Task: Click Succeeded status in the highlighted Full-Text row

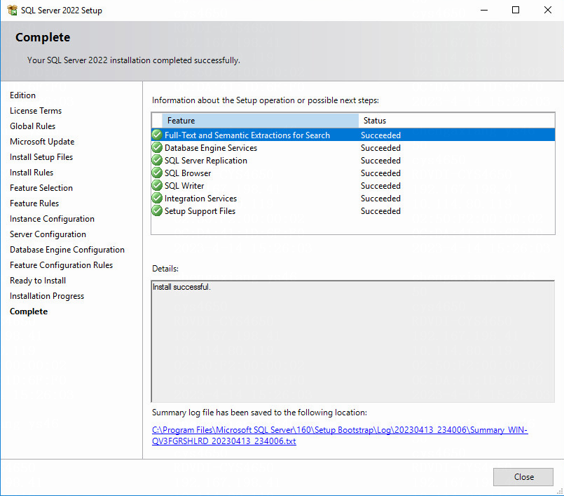Action: coord(380,135)
